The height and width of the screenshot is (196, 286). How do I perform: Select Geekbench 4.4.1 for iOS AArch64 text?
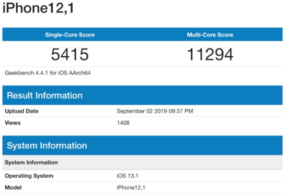[48, 73]
